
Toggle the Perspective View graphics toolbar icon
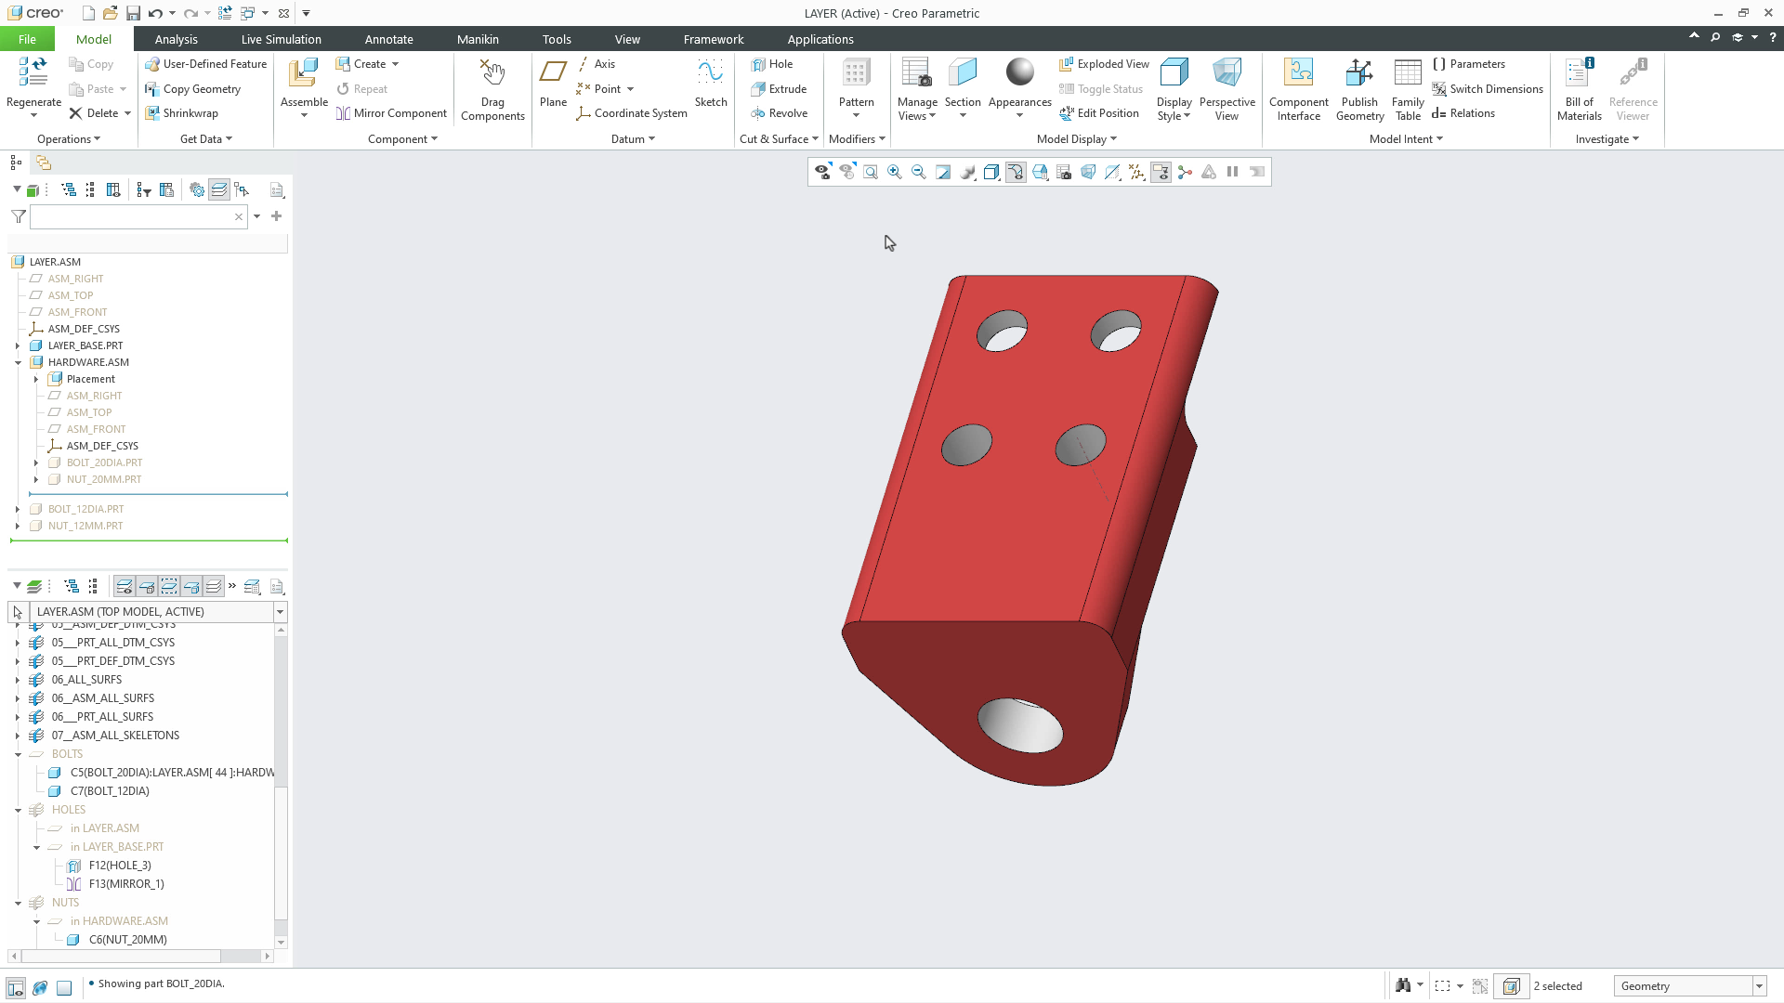1088,172
